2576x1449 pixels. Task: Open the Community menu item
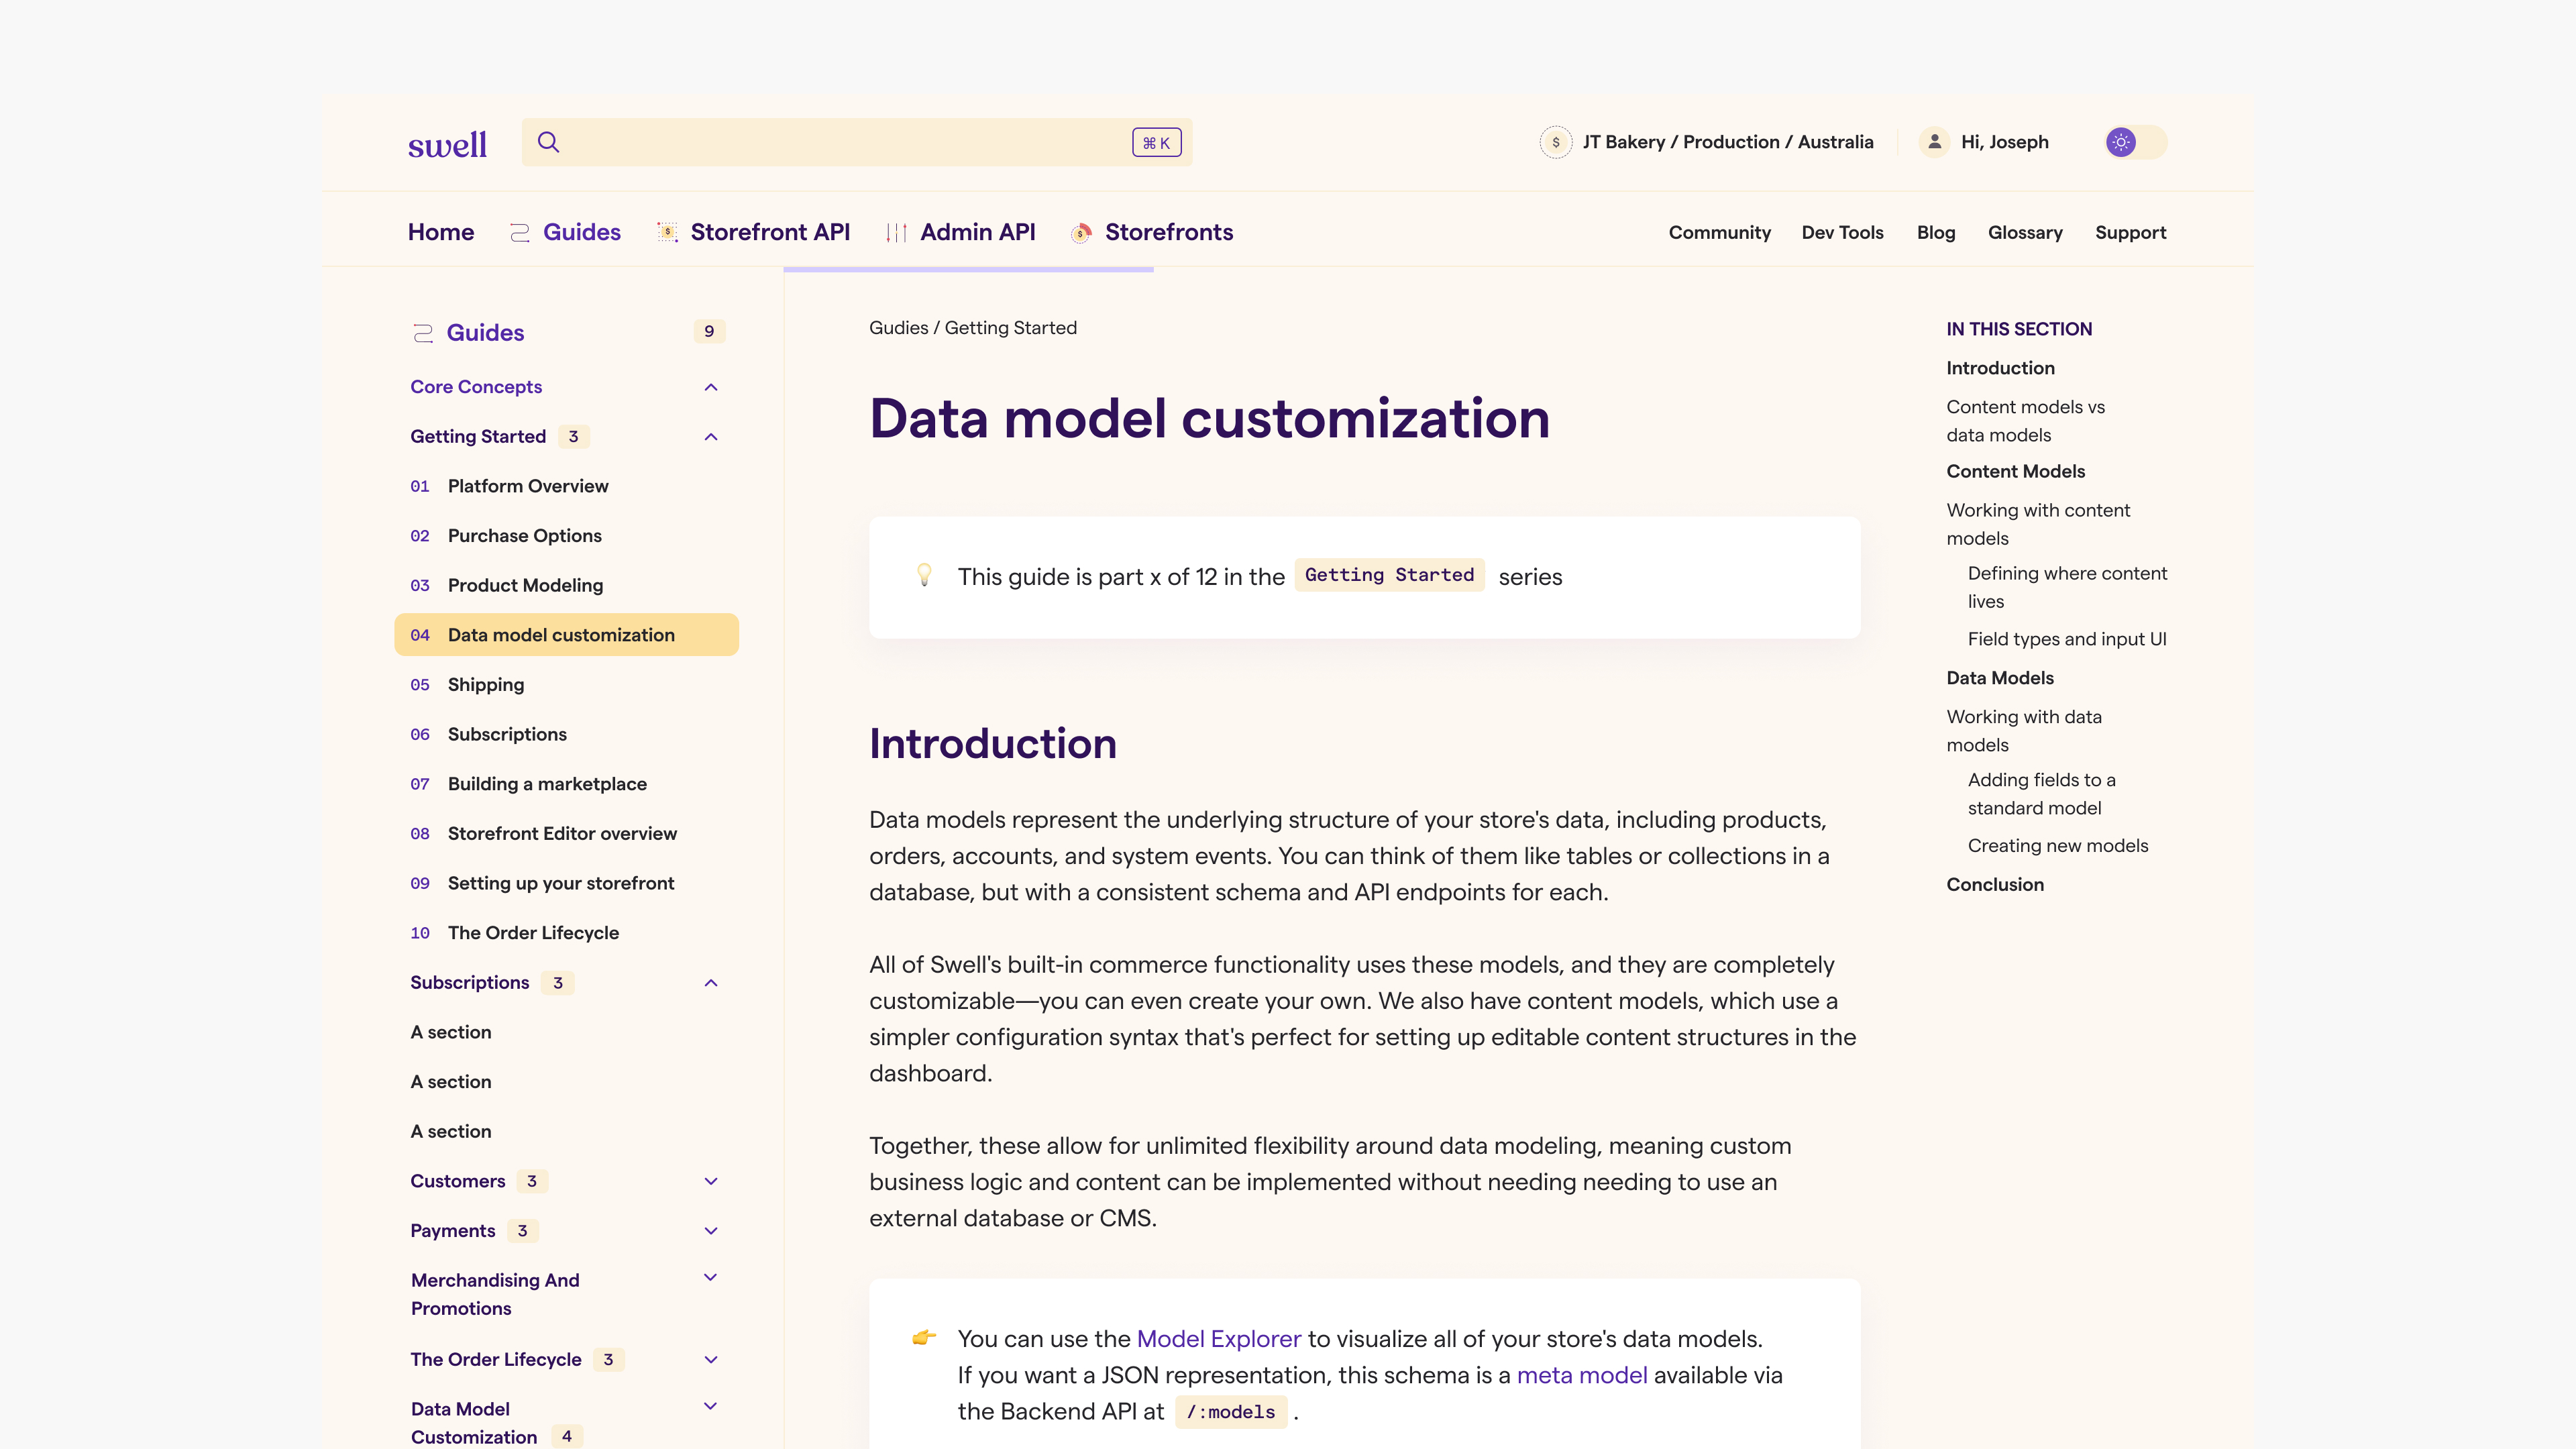[1719, 233]
